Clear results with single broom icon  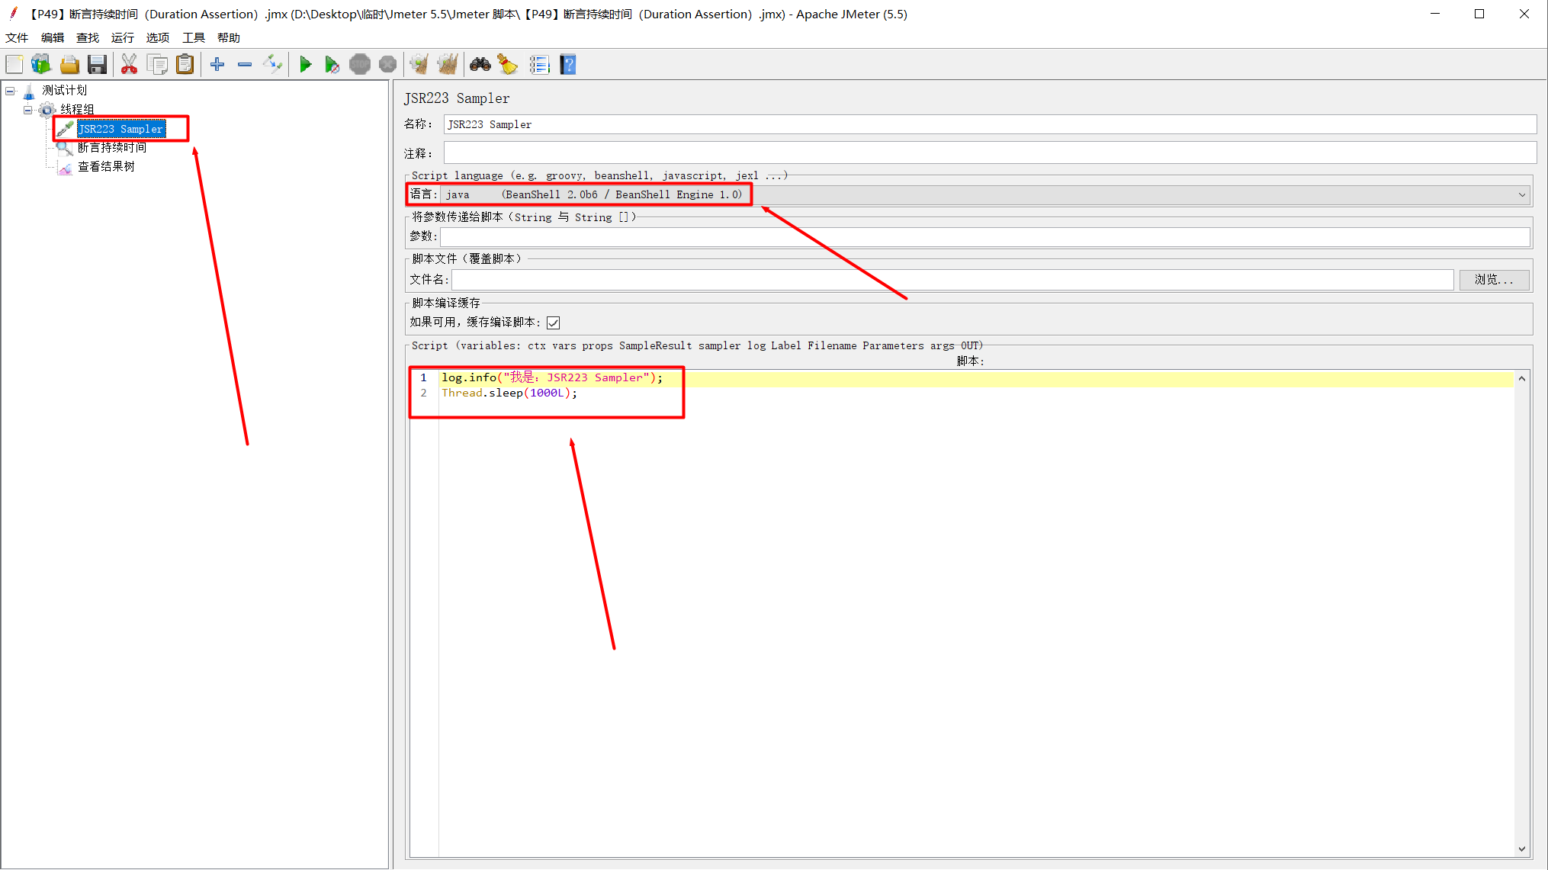[x=419, y=65]
